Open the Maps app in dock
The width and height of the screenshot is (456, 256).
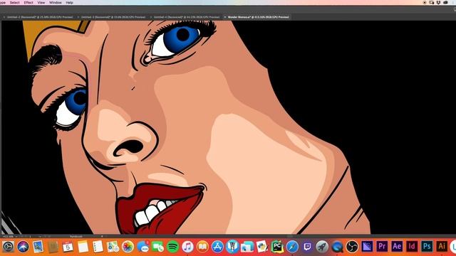113,247
